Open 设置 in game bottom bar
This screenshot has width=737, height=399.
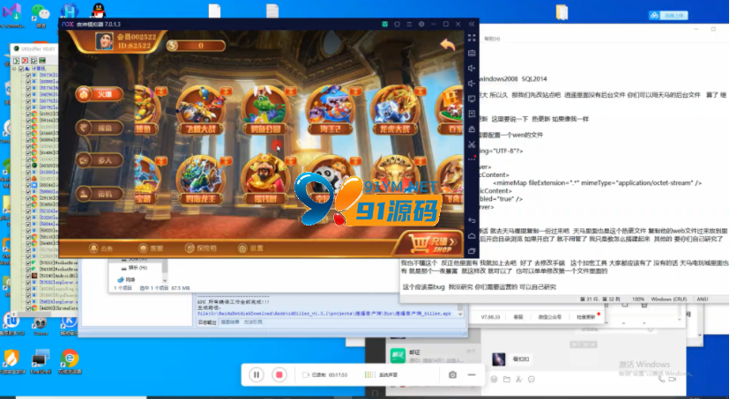click(x=250, y=248)
